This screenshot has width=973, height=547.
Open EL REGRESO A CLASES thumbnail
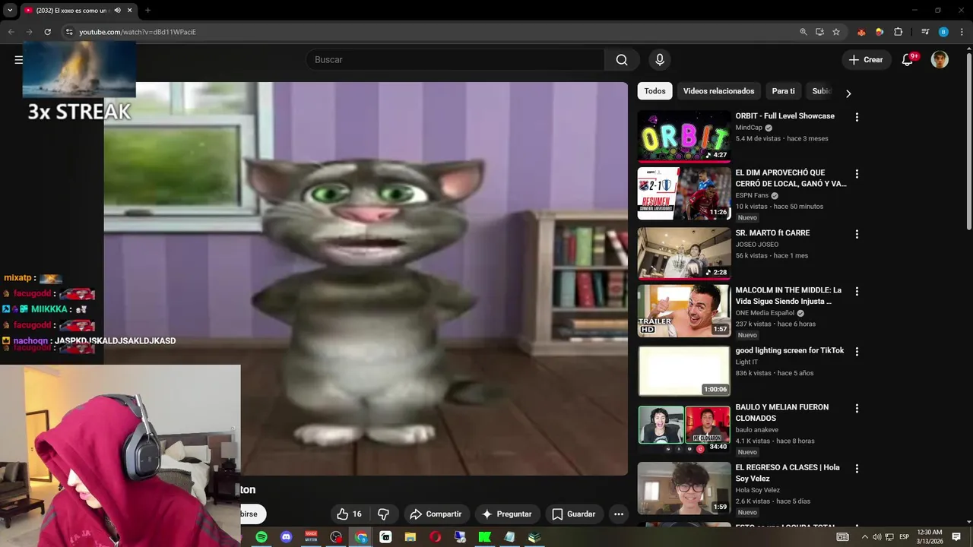point(684,488)
